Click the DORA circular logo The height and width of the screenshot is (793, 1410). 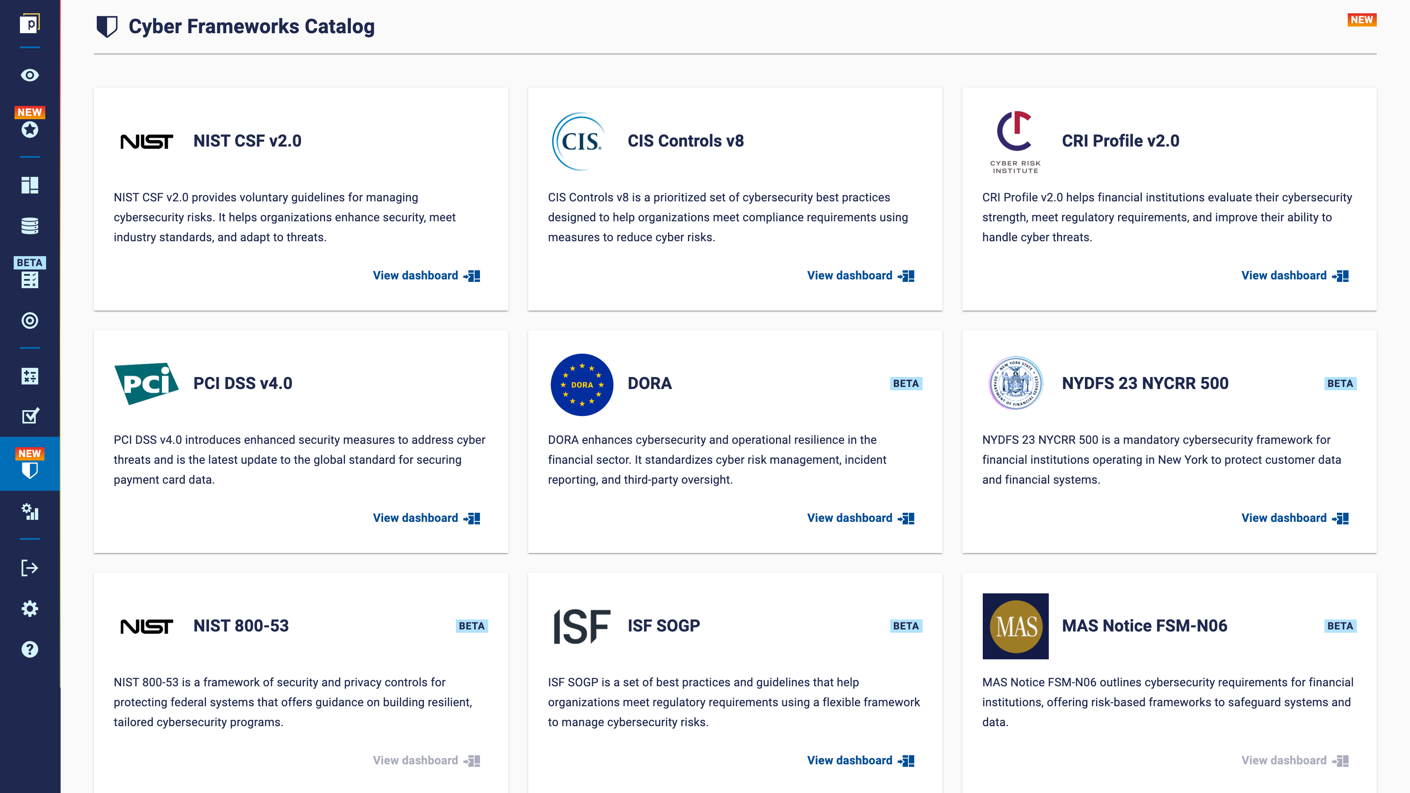[581, 384]
